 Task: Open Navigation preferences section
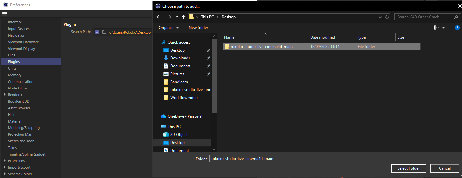17,35
